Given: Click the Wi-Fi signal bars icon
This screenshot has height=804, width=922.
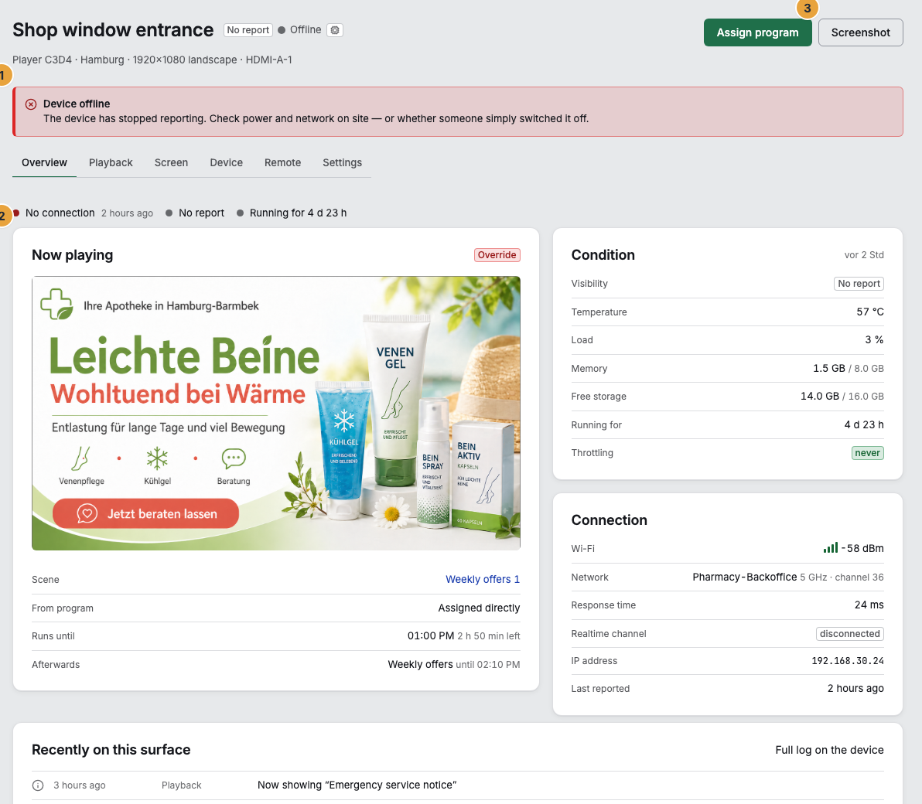Looking at the screenshot, I should 830,548.
